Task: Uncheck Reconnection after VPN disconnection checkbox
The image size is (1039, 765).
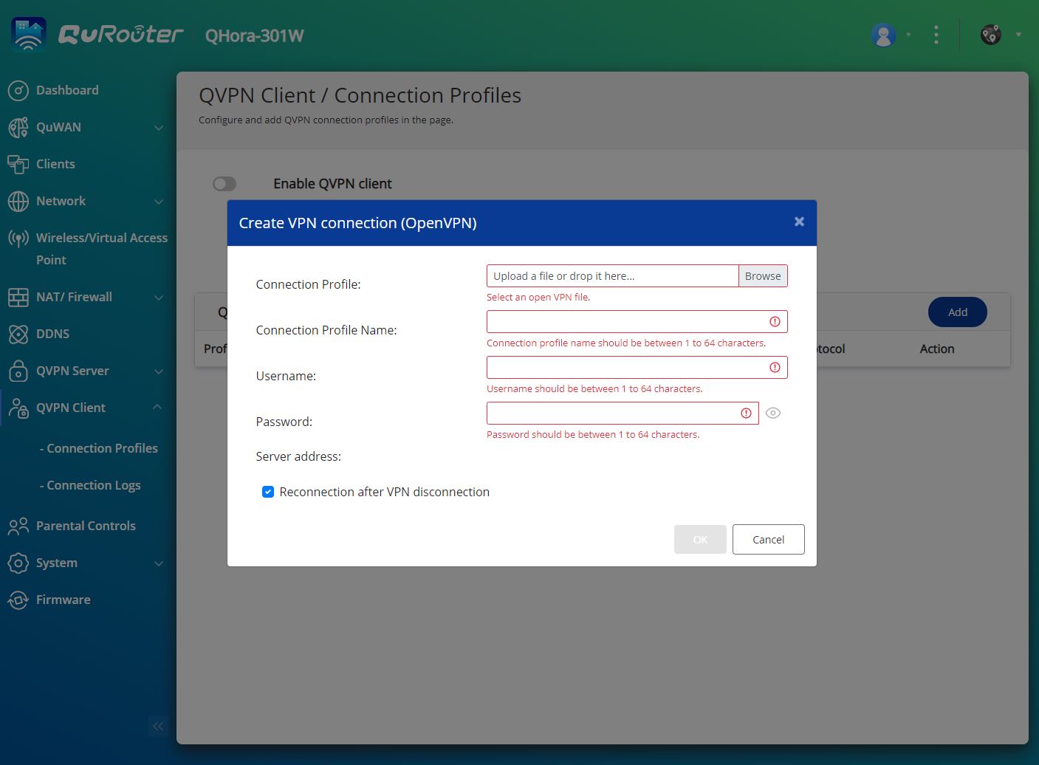Action: pos(268,492)
